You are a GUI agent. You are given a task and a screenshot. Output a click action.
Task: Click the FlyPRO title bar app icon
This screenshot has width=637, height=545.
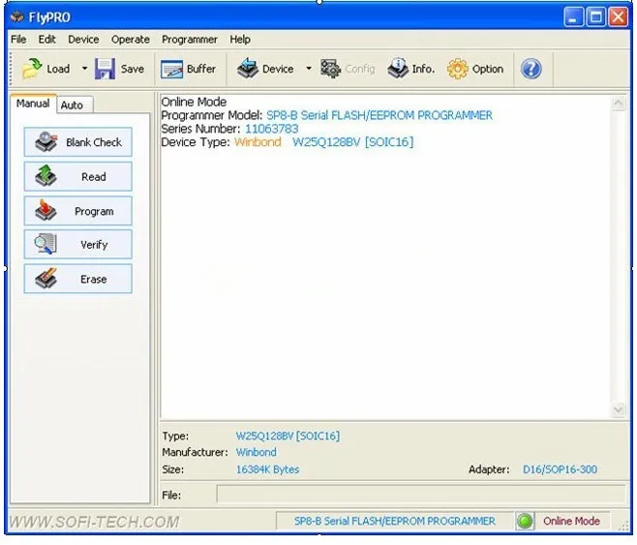tap(17, 17)
